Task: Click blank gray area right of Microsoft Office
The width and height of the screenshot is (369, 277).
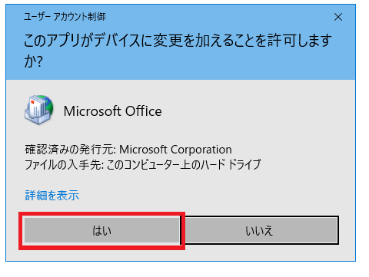Action: click(x=256, y=111)
